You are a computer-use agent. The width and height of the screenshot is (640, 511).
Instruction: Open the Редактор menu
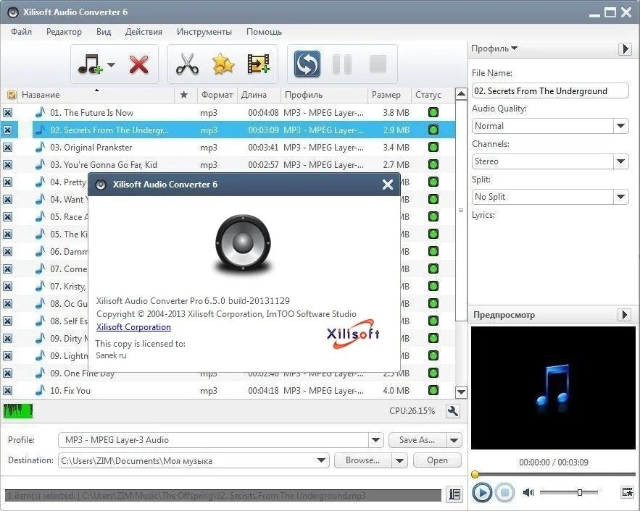point(64,32)
